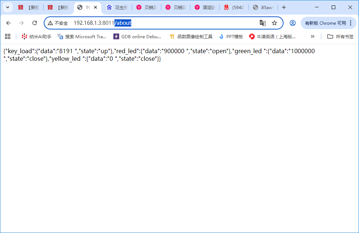
Task: Click the "900000" red_led data value
Action: point(175,51)
